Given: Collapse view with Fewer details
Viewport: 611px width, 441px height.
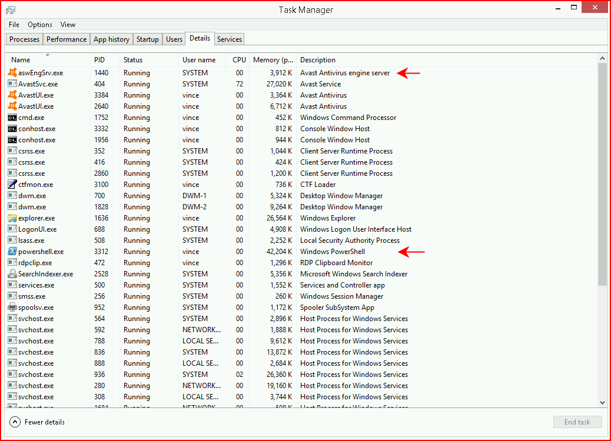Looking at the screenshot, I should click(37, 422).
